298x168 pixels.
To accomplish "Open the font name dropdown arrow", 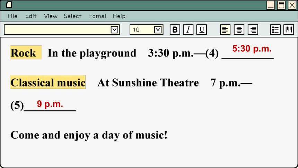I will point(114,30).
